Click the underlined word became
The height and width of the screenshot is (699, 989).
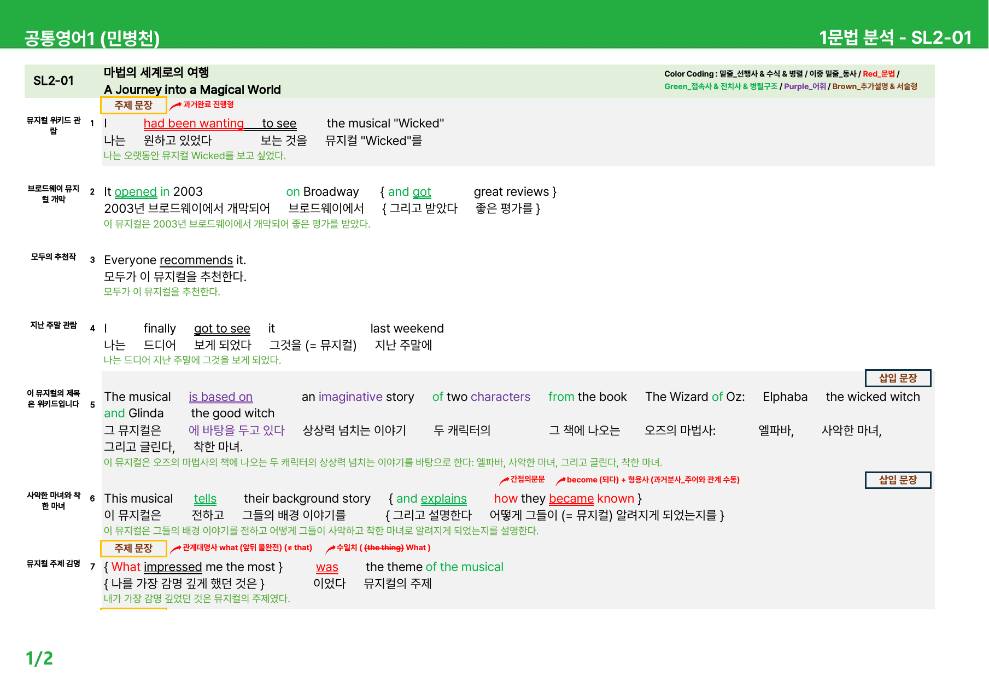[x=571, y=499]
